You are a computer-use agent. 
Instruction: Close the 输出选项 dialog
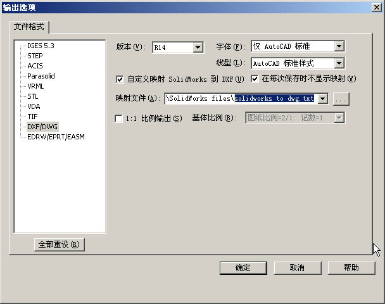point(376,8)
